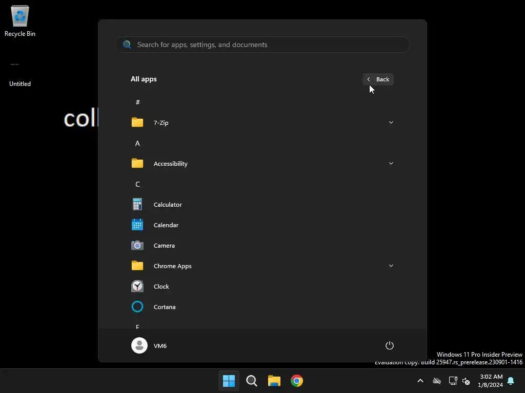Click the Clock label text
The image size is (525, 393).
click(161, 287)
